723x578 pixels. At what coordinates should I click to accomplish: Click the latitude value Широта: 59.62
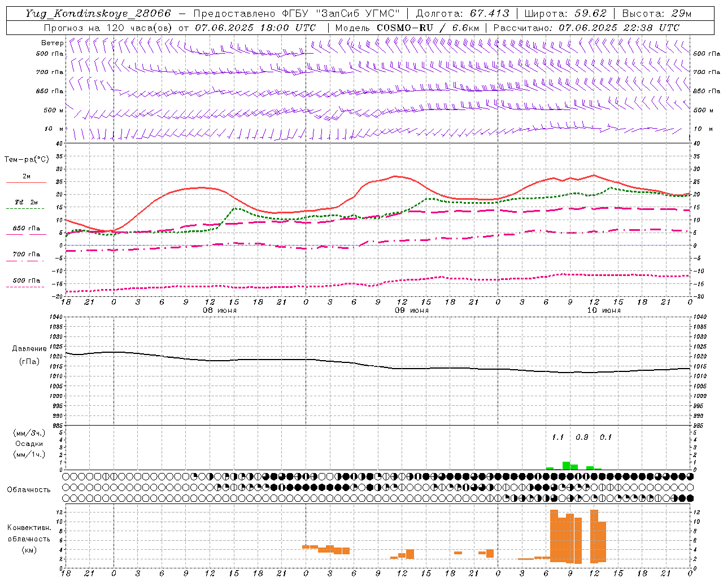pyautogui.click(x=565, y=14)
